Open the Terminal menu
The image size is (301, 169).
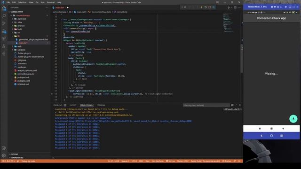point(51,2)
